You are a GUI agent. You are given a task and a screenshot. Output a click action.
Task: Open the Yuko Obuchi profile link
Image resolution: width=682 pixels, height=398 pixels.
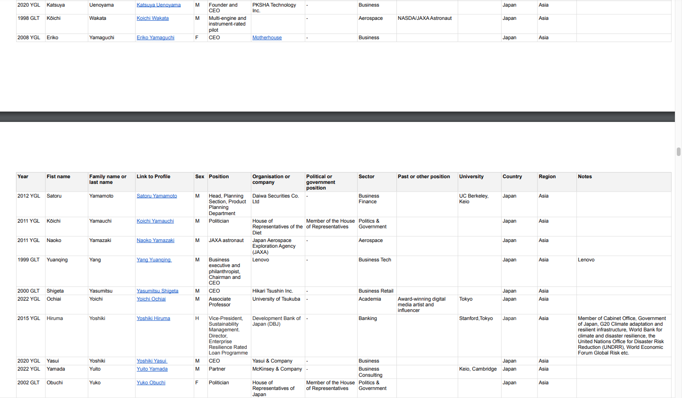[x=151, y=383]
